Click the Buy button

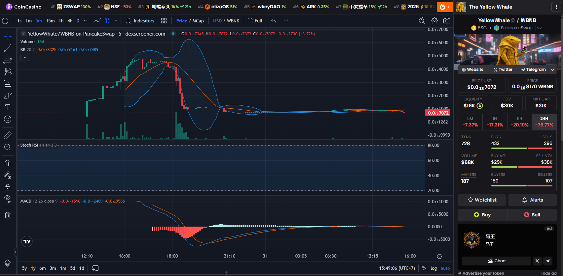click(482, 215)
